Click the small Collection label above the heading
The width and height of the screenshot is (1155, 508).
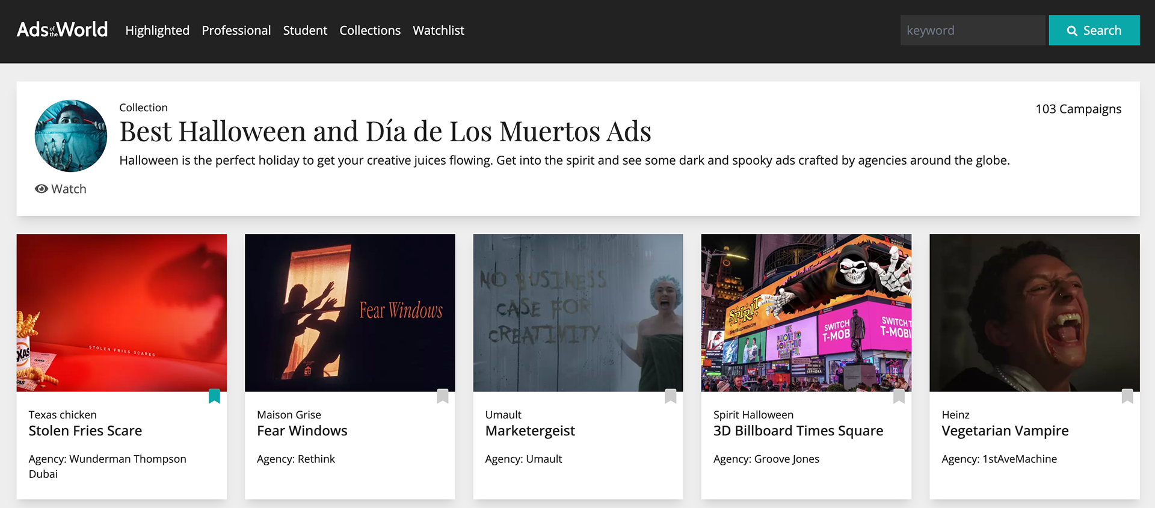click(x=143, y=108)
